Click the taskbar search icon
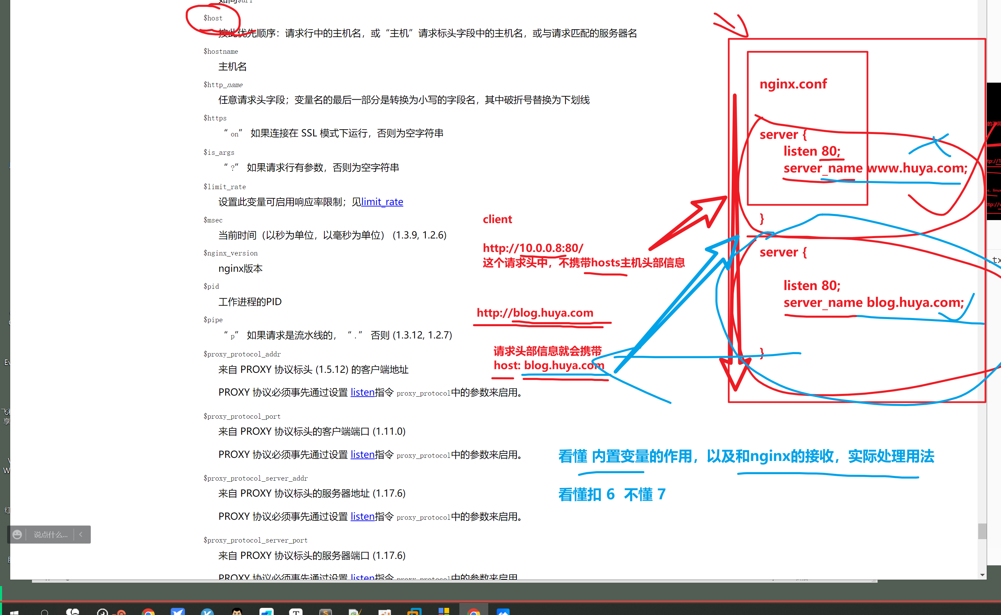 click(x=45, y=612)
